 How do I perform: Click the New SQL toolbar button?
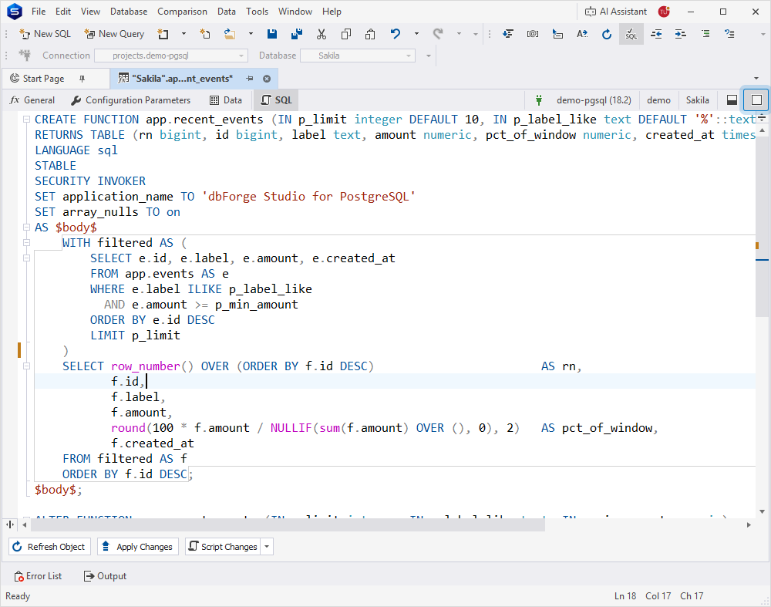tap(45, 34)
